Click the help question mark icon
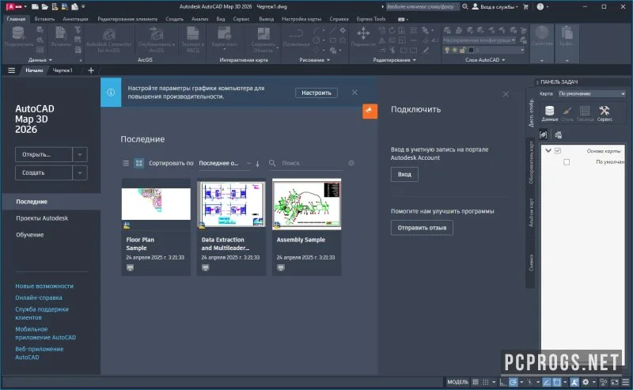The height and width of the screenshot is (390, 633). (540, 6)
